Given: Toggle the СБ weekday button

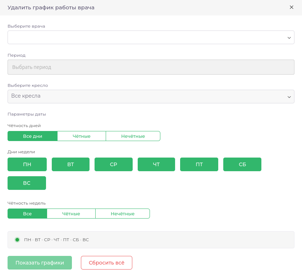Looking at the screenshot, I should (242, 164).
